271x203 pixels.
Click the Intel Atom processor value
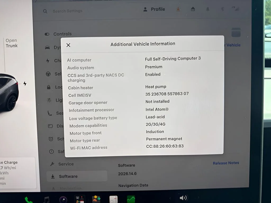pos(157,109)
